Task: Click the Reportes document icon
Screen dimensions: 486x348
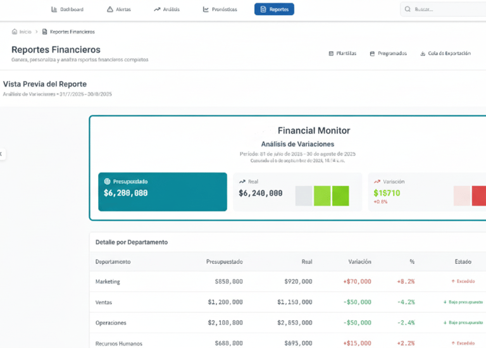Action: pyautogui.click(x=263, y=9)
